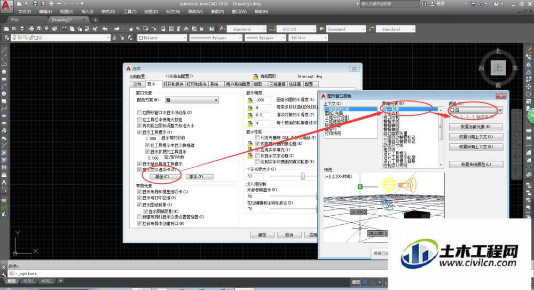Open the Dimension Style icon beside ISO-25
534x290 pixels.
coord(272,29)
